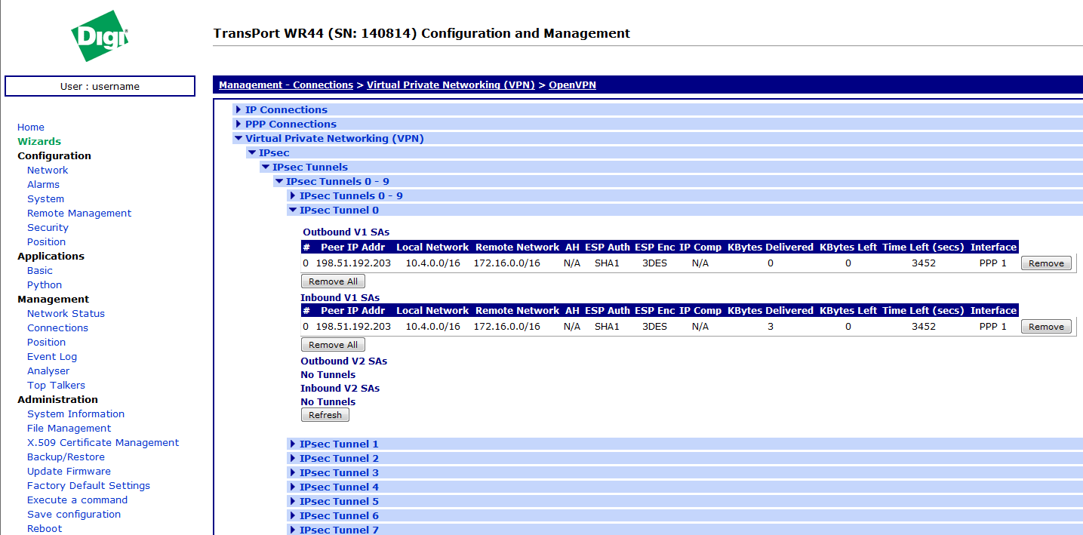
Task: Expand the IPsec Tunnel 5 section
Action: [x=338, y=502]
